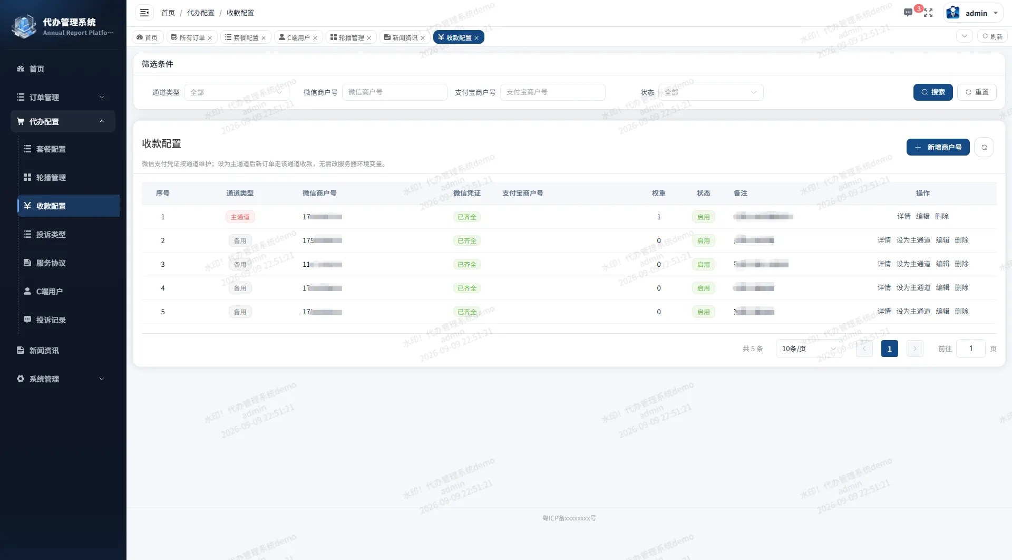The image size is (1012, 560).
Task: Click 编辑 for row 1
Action: click(923, 216)
